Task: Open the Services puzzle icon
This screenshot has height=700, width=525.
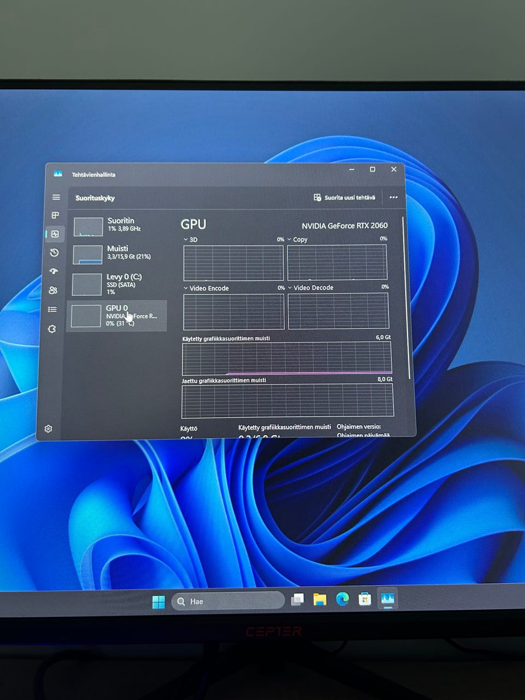Action: click(52, 329)
